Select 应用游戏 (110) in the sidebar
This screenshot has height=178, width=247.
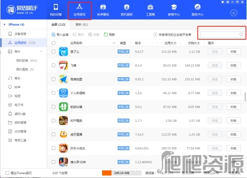coord(24,43)
